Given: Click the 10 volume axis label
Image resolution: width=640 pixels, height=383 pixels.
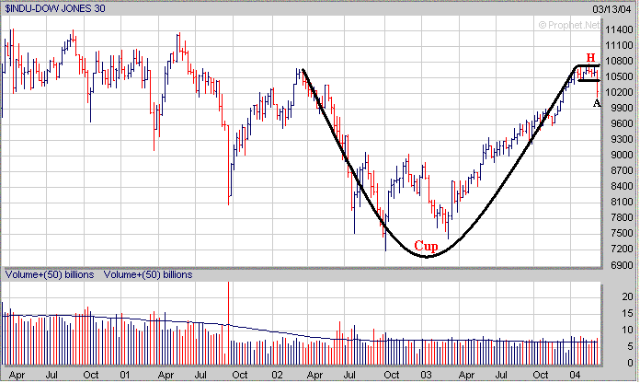Looking at the screenshot, I should 627,330.
